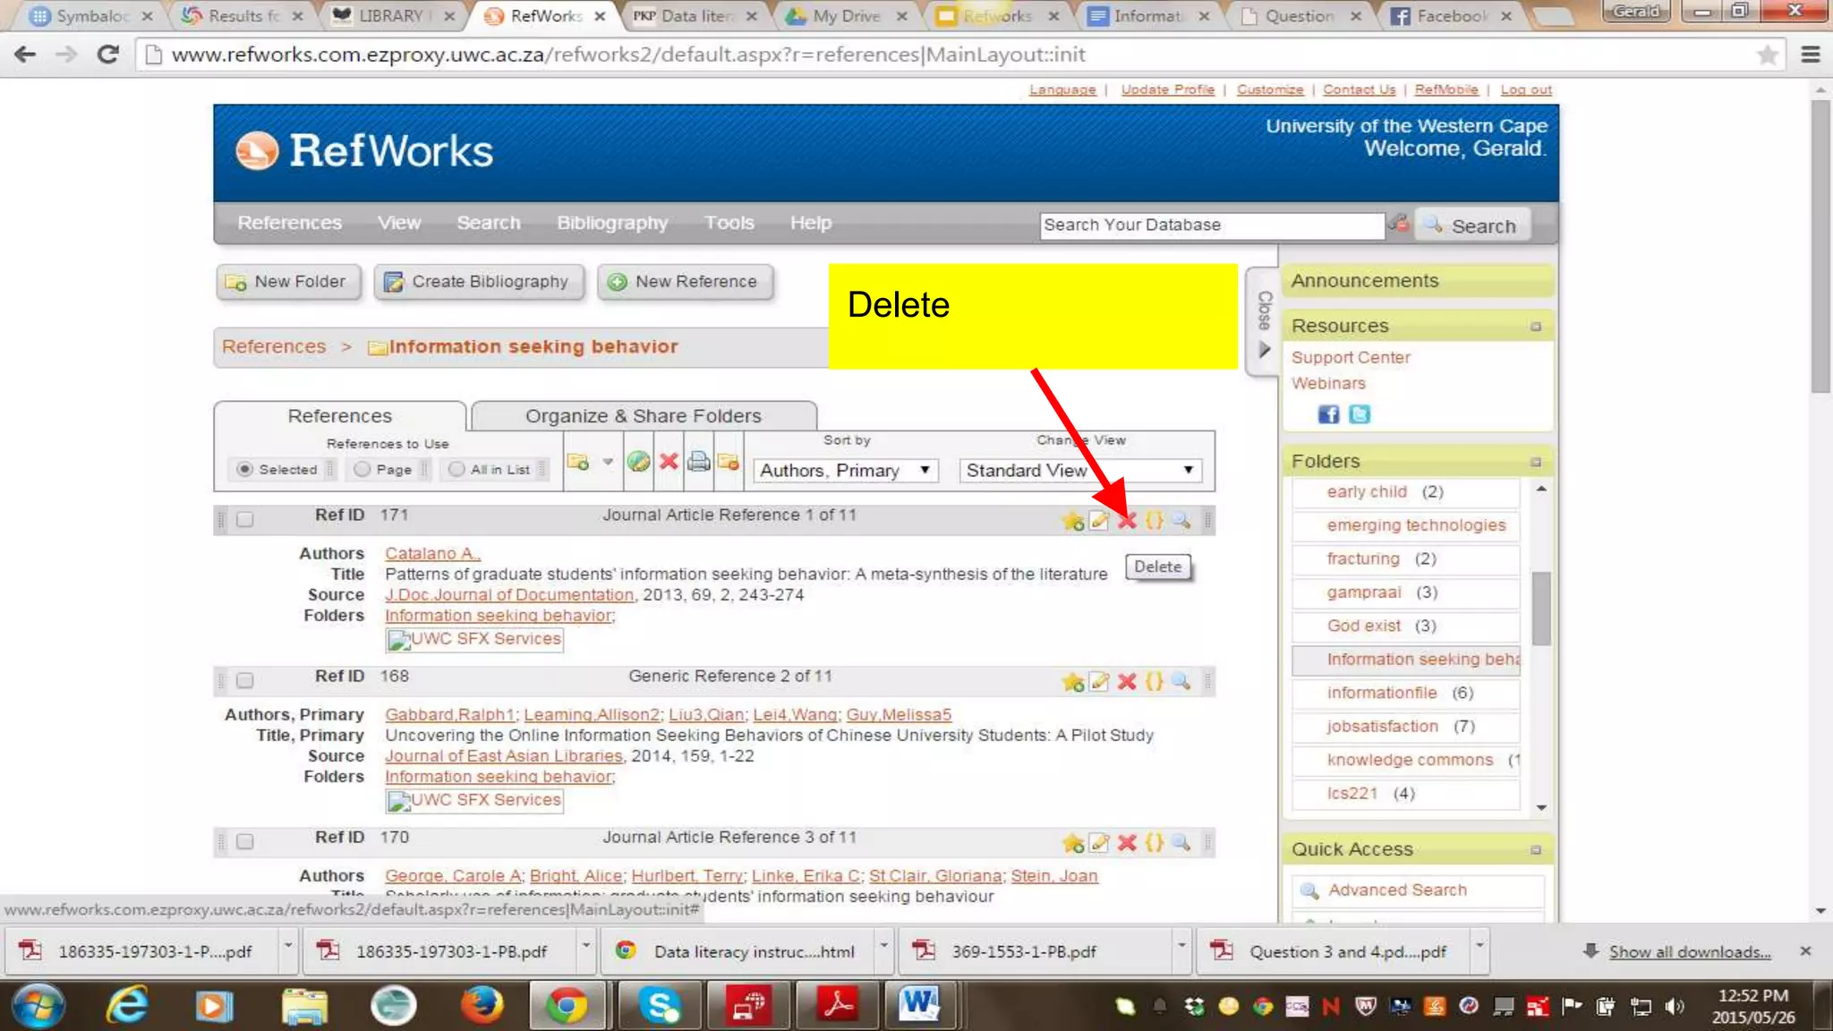Select the All in List radio button
The image size is (1833, 1031).
[456, 469]
